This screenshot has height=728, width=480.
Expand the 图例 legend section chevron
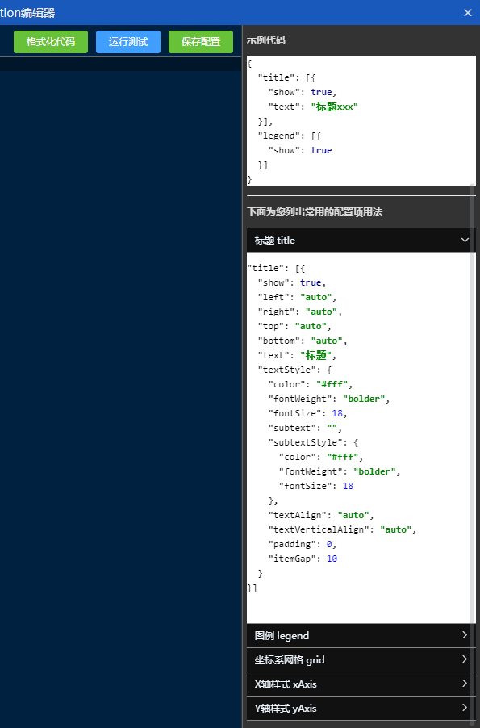coord(464,635)
